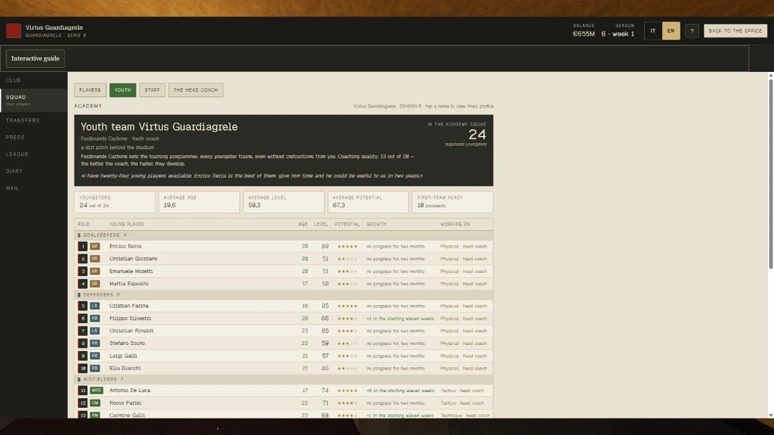Click the GK badge next to Enrico Serra
Screen dimensions: 774x435
(x=94, y=246)
